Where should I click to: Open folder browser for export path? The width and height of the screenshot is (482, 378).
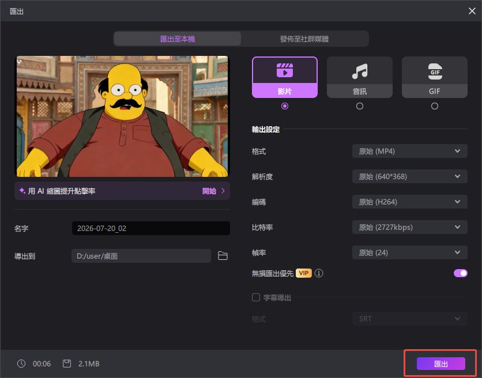click(223, 256)
